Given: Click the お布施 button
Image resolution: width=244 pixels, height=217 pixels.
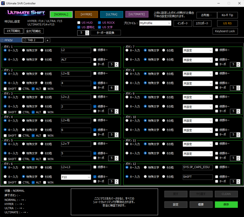Looking at the screenshot, I should point(207,15).
